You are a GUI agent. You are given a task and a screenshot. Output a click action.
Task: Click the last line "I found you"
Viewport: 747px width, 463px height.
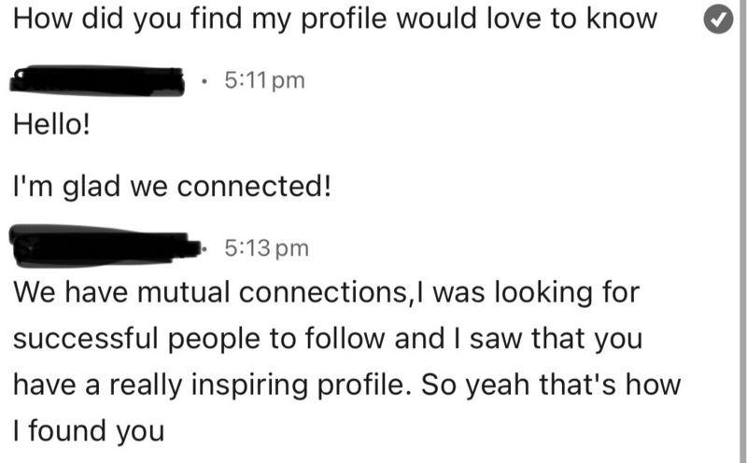(89, 430)
